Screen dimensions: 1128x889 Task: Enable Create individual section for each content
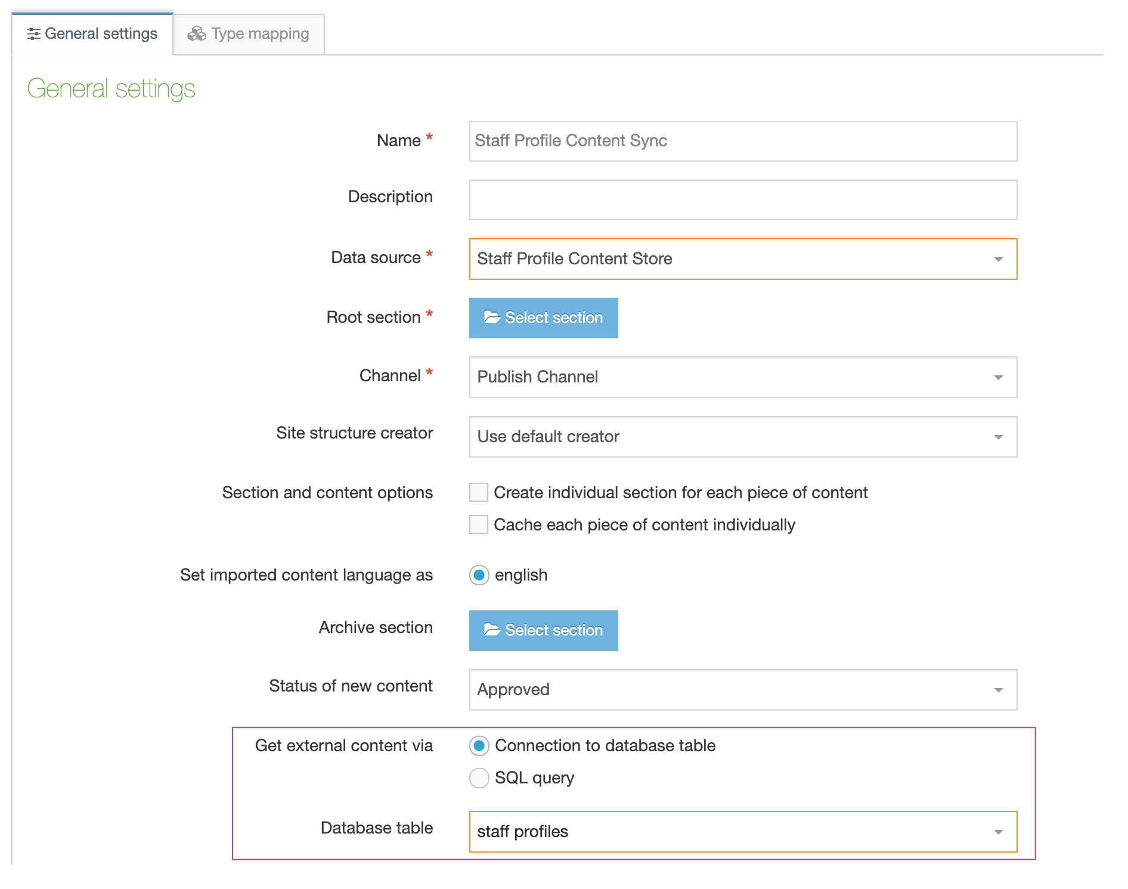tap(479, 493)
